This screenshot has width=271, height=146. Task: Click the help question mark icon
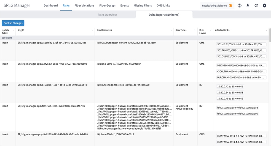[240, 5]
